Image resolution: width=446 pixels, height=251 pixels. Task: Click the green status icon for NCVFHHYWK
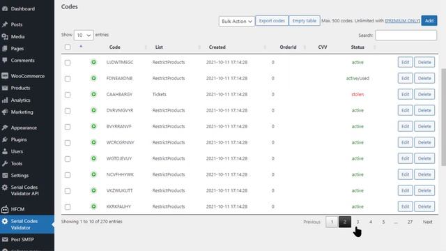(93, 174)
